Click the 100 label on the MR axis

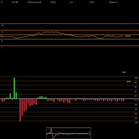tap(136, 78)
